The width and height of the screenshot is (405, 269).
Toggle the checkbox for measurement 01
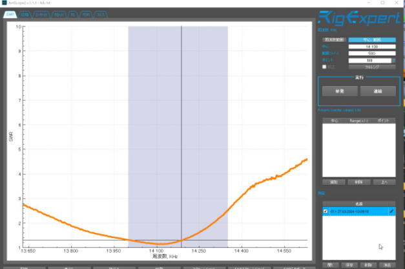click(325, 211)
